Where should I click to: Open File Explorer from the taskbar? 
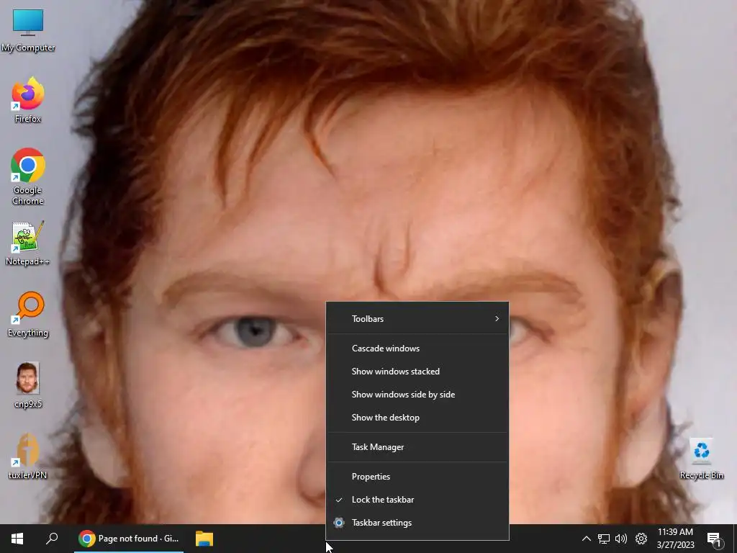204,539
